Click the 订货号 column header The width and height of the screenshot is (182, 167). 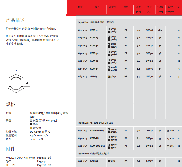(113, 7)
